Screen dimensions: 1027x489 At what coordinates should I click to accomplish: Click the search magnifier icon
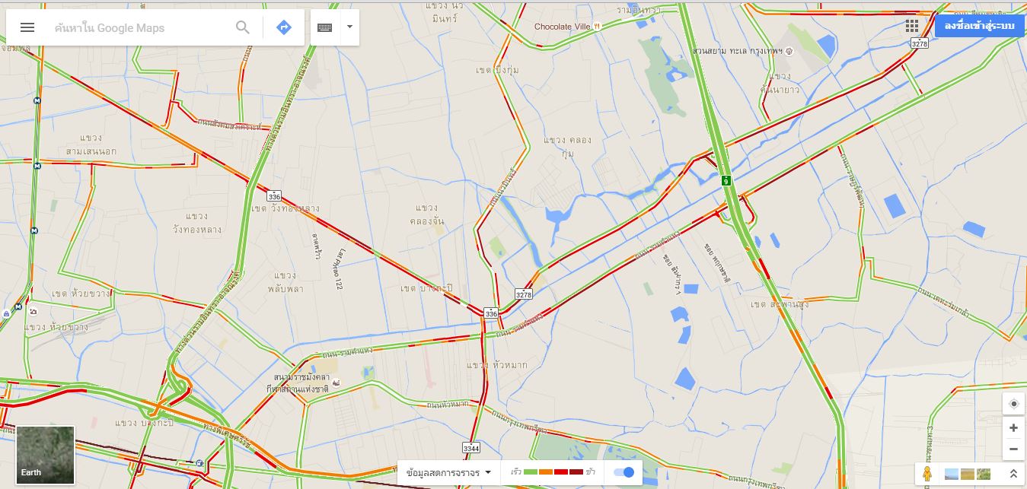click(x=243, y=27)
